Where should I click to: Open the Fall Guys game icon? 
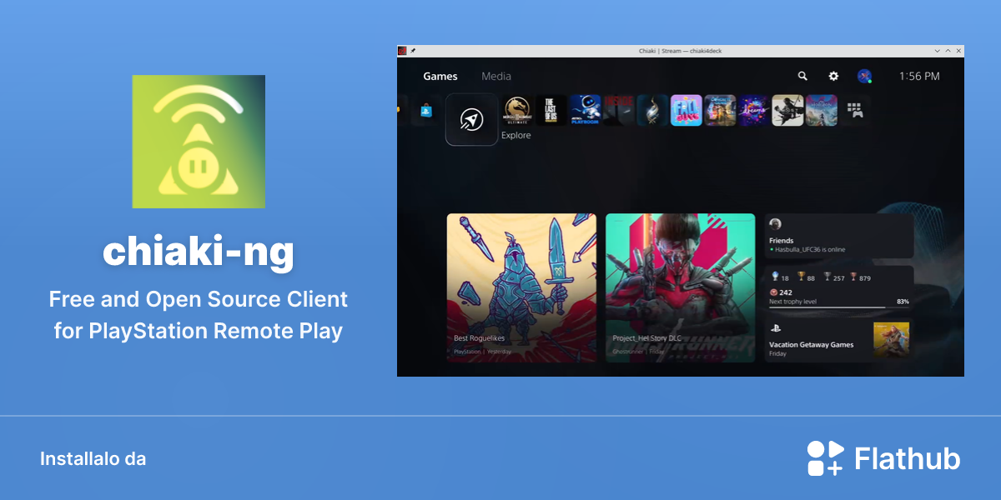[x=687, y=110]
